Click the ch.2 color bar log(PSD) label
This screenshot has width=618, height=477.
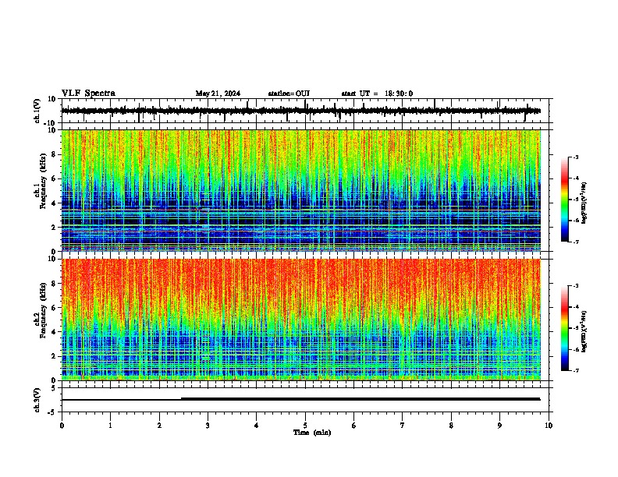(x=584, y=331)
